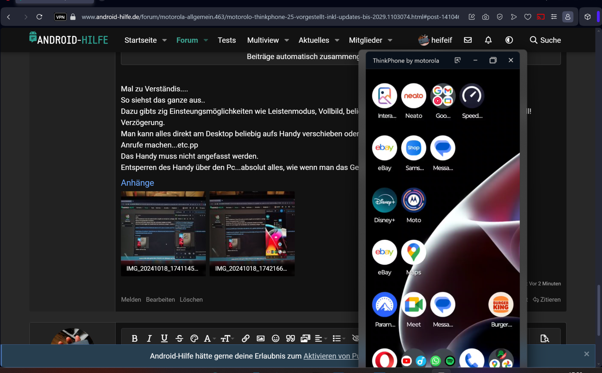This screenshot has height=373, width=602.
Task: Toggle bold formatting in editor
Action: (x=135, y=338)
